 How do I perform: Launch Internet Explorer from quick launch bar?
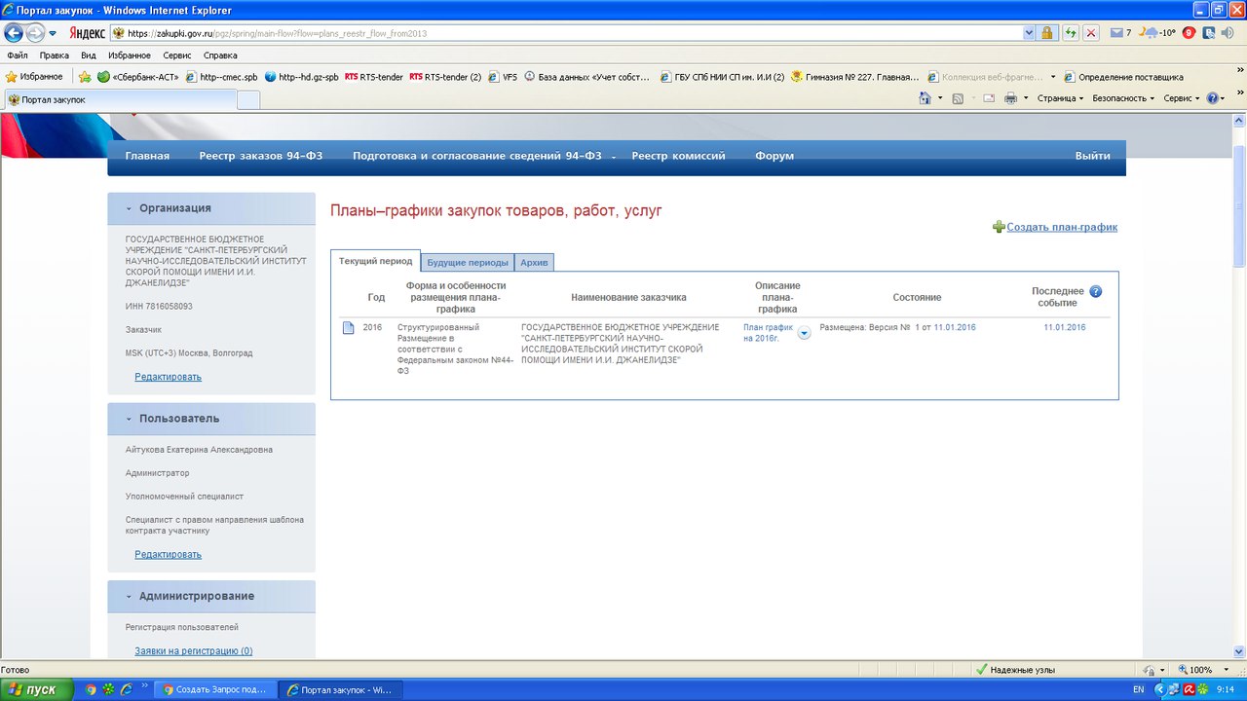pos(126,689)
